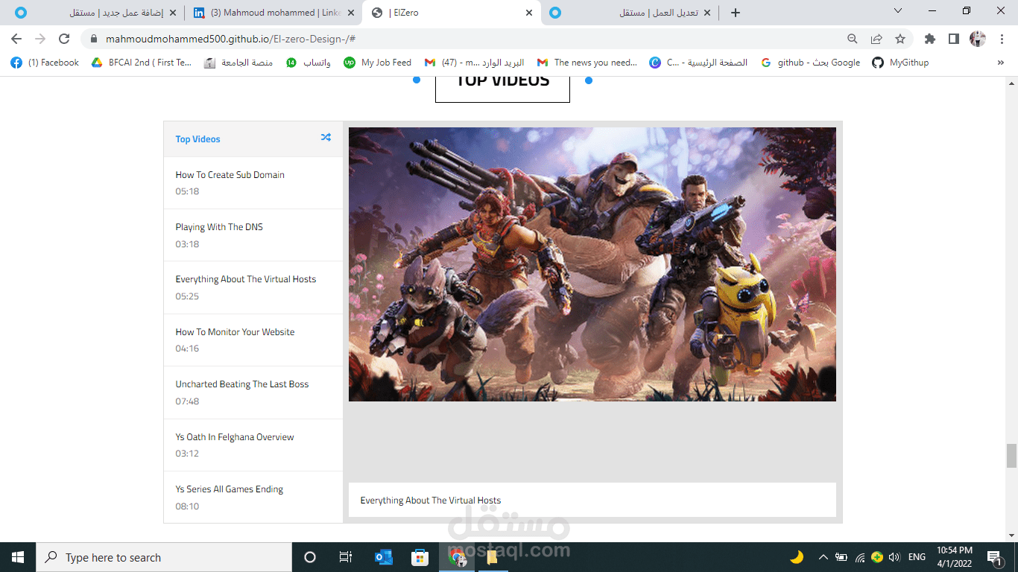The width and height of the screenshot is (1018, 572).
Task: Close the ElZero tab
Action: pyautogui.click(x=529, y=13)
